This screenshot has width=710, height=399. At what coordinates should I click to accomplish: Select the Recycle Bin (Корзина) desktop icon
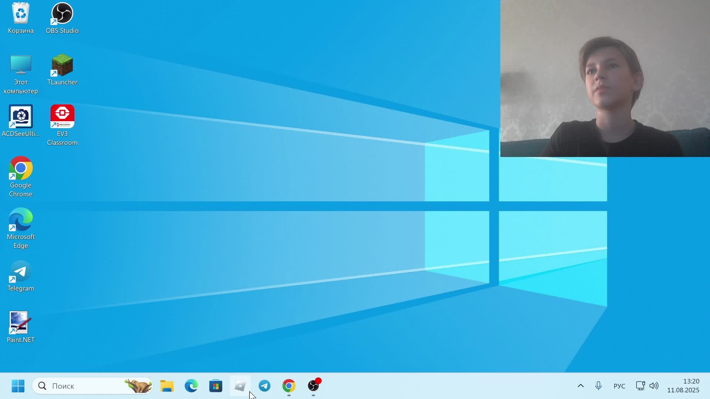coord(21,15)
